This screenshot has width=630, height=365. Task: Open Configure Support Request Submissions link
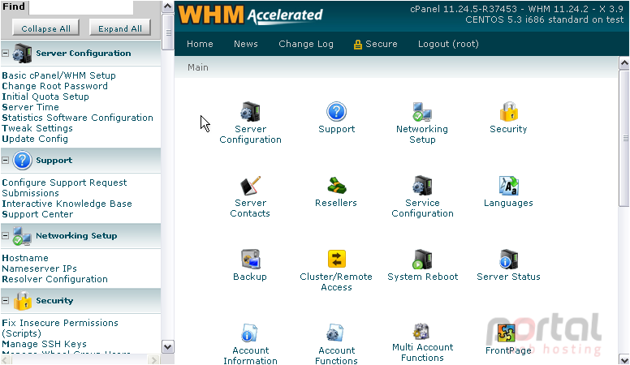[x=64, y=188]
